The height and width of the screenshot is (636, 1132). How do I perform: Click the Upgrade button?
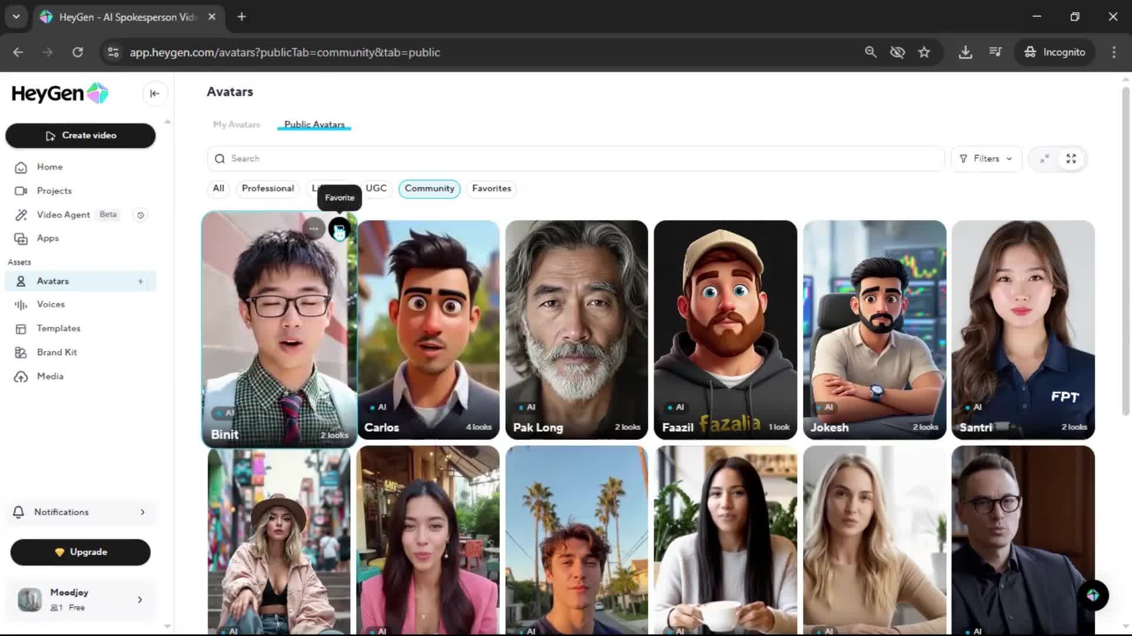point(80,552)
